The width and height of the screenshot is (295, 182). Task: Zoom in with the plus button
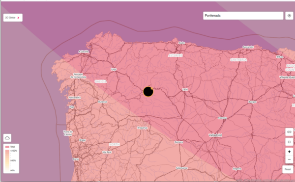pyautogui.click(x=289, y=152)
